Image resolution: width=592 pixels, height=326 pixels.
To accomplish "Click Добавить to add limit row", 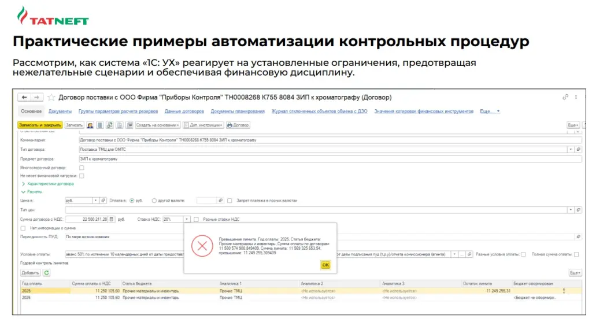I will point(30,272).
